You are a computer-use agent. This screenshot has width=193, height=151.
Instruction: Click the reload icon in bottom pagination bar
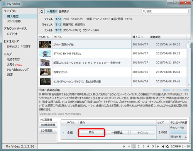(168, 146)
